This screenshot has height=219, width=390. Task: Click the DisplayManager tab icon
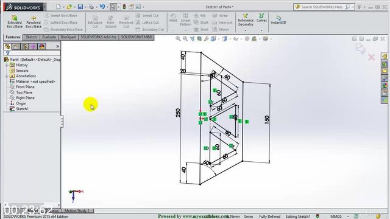click(x=42, y=46)
